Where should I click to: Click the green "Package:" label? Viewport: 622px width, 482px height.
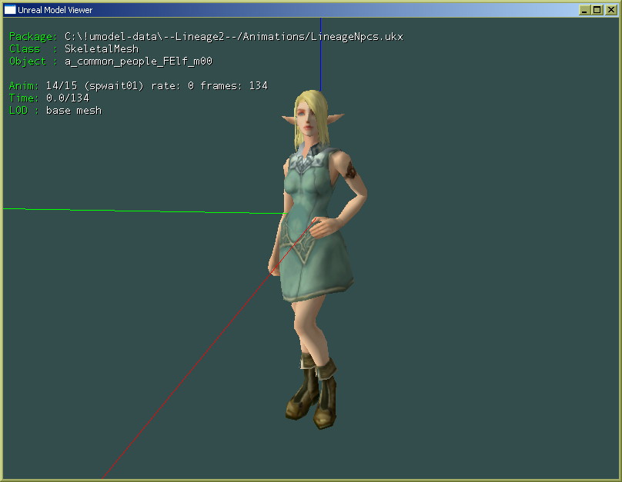33,37
